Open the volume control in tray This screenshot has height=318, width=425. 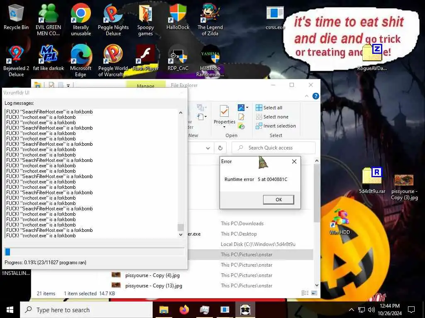(371, 310)
